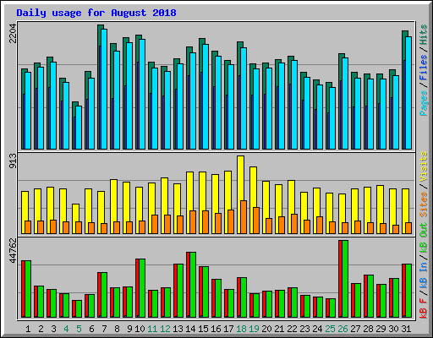Screen dimensions: 433x338
Task: Click the 913 visits axis value
Action: coord(13,161)
